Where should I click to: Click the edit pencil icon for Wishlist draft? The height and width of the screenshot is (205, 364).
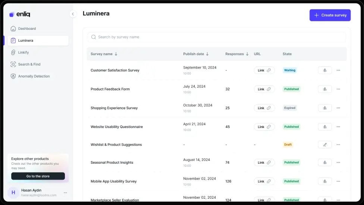click(x=324, y=145)
